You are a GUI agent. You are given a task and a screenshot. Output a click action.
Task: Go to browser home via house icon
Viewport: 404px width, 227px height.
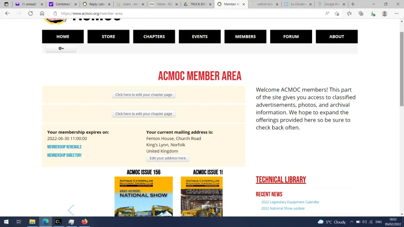(x=42, y=13)
